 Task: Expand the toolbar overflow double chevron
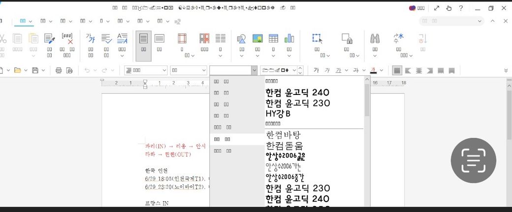[x=506, y=70]
